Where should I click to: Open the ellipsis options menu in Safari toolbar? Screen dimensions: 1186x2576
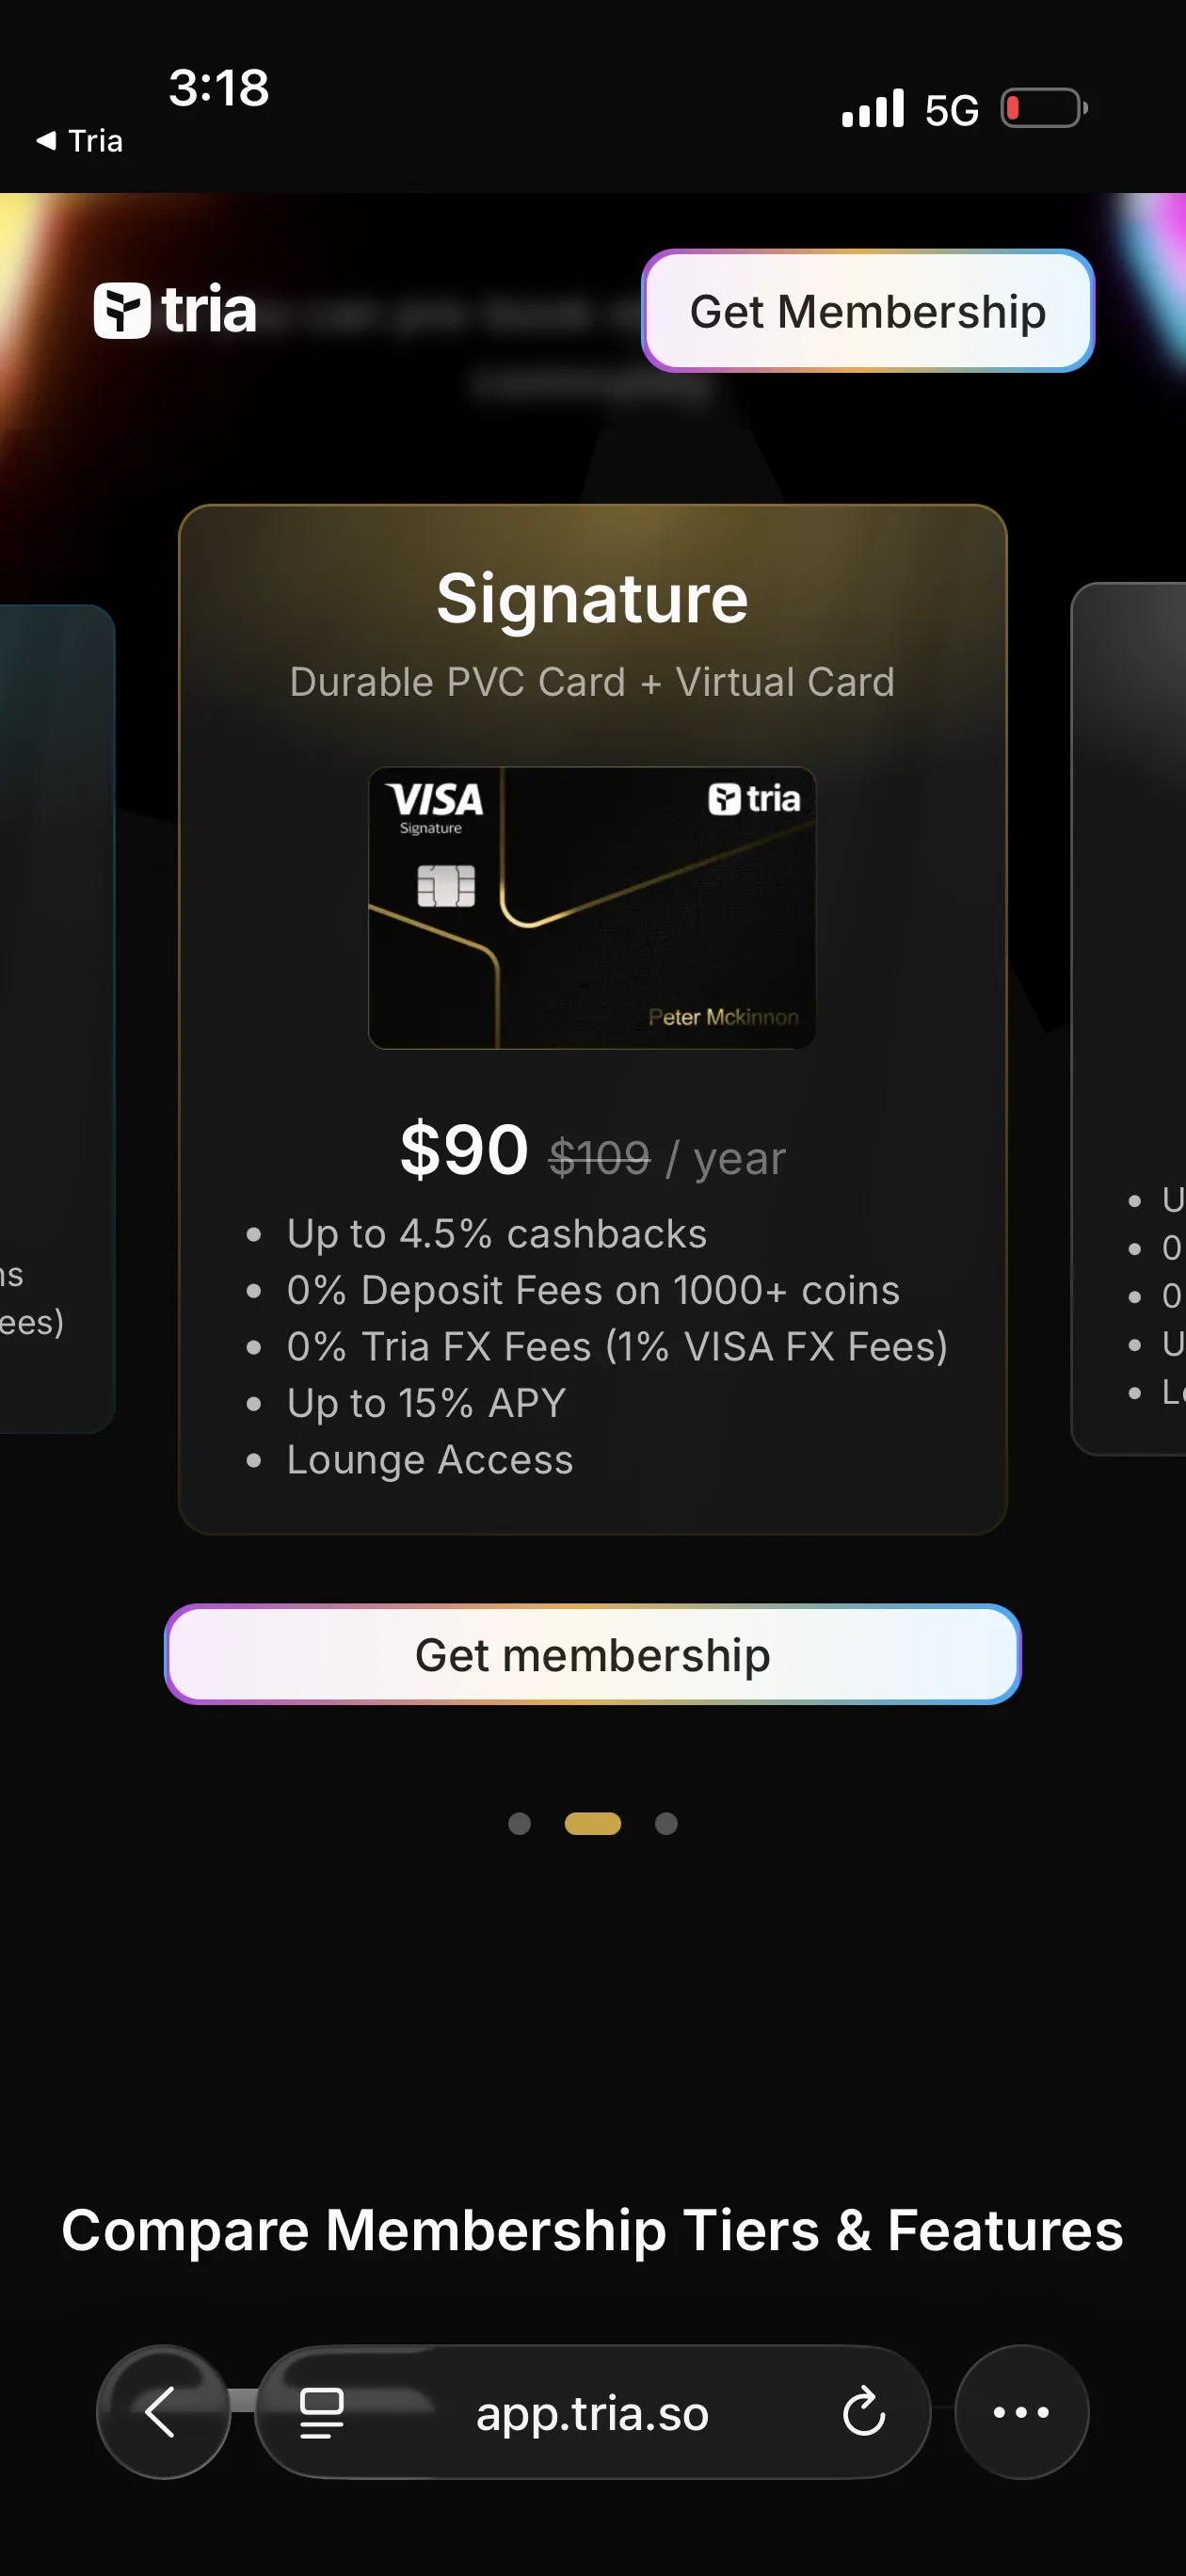click(x=1020, y=2412)
